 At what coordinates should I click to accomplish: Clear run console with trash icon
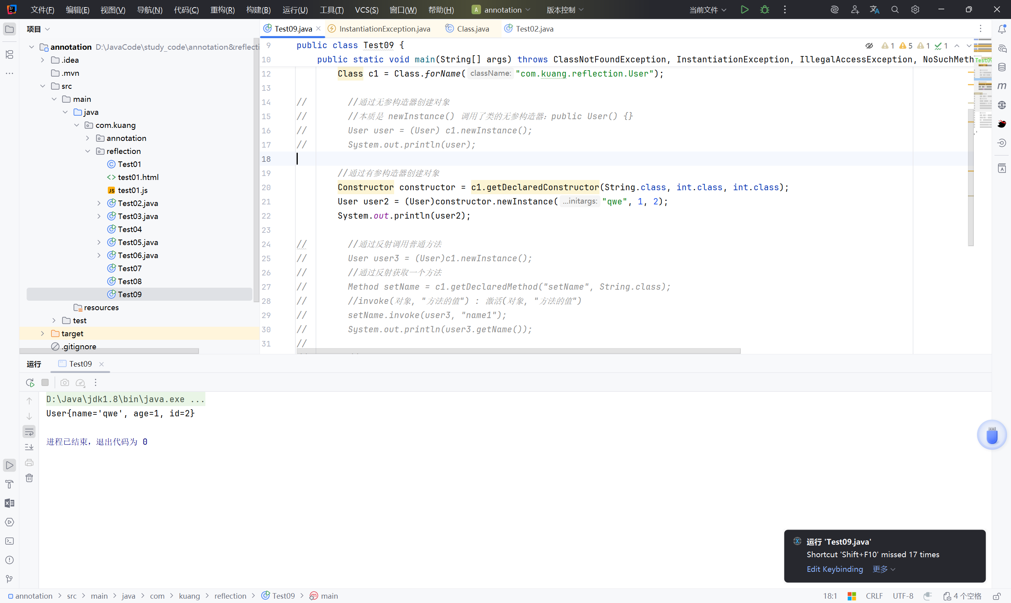point(29,478)
